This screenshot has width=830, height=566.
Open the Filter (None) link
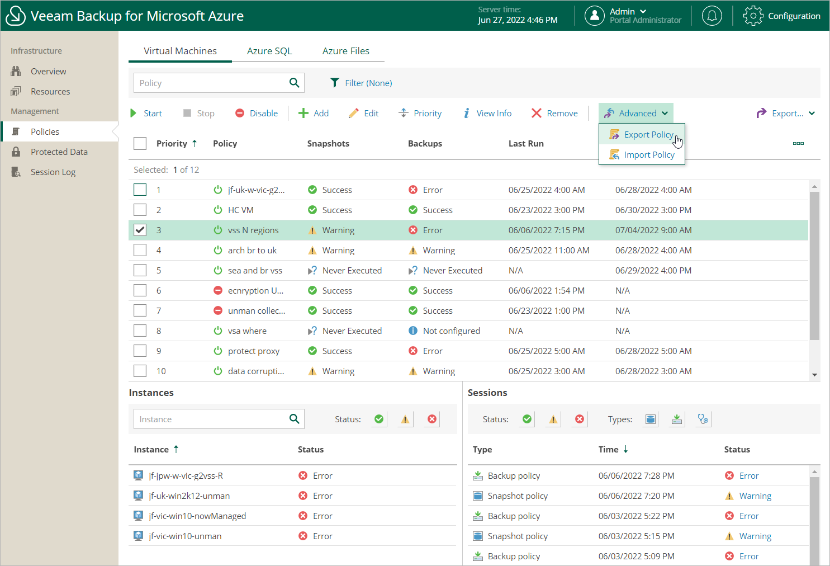pos(368,83)
